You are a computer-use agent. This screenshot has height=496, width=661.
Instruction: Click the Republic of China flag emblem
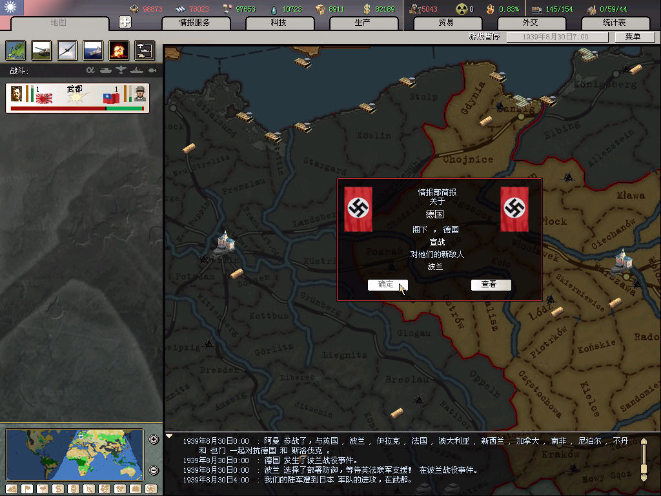pos(12,8)
